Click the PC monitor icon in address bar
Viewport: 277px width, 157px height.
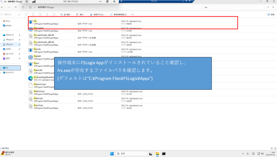pyautogui.click(x=30, y=7)
